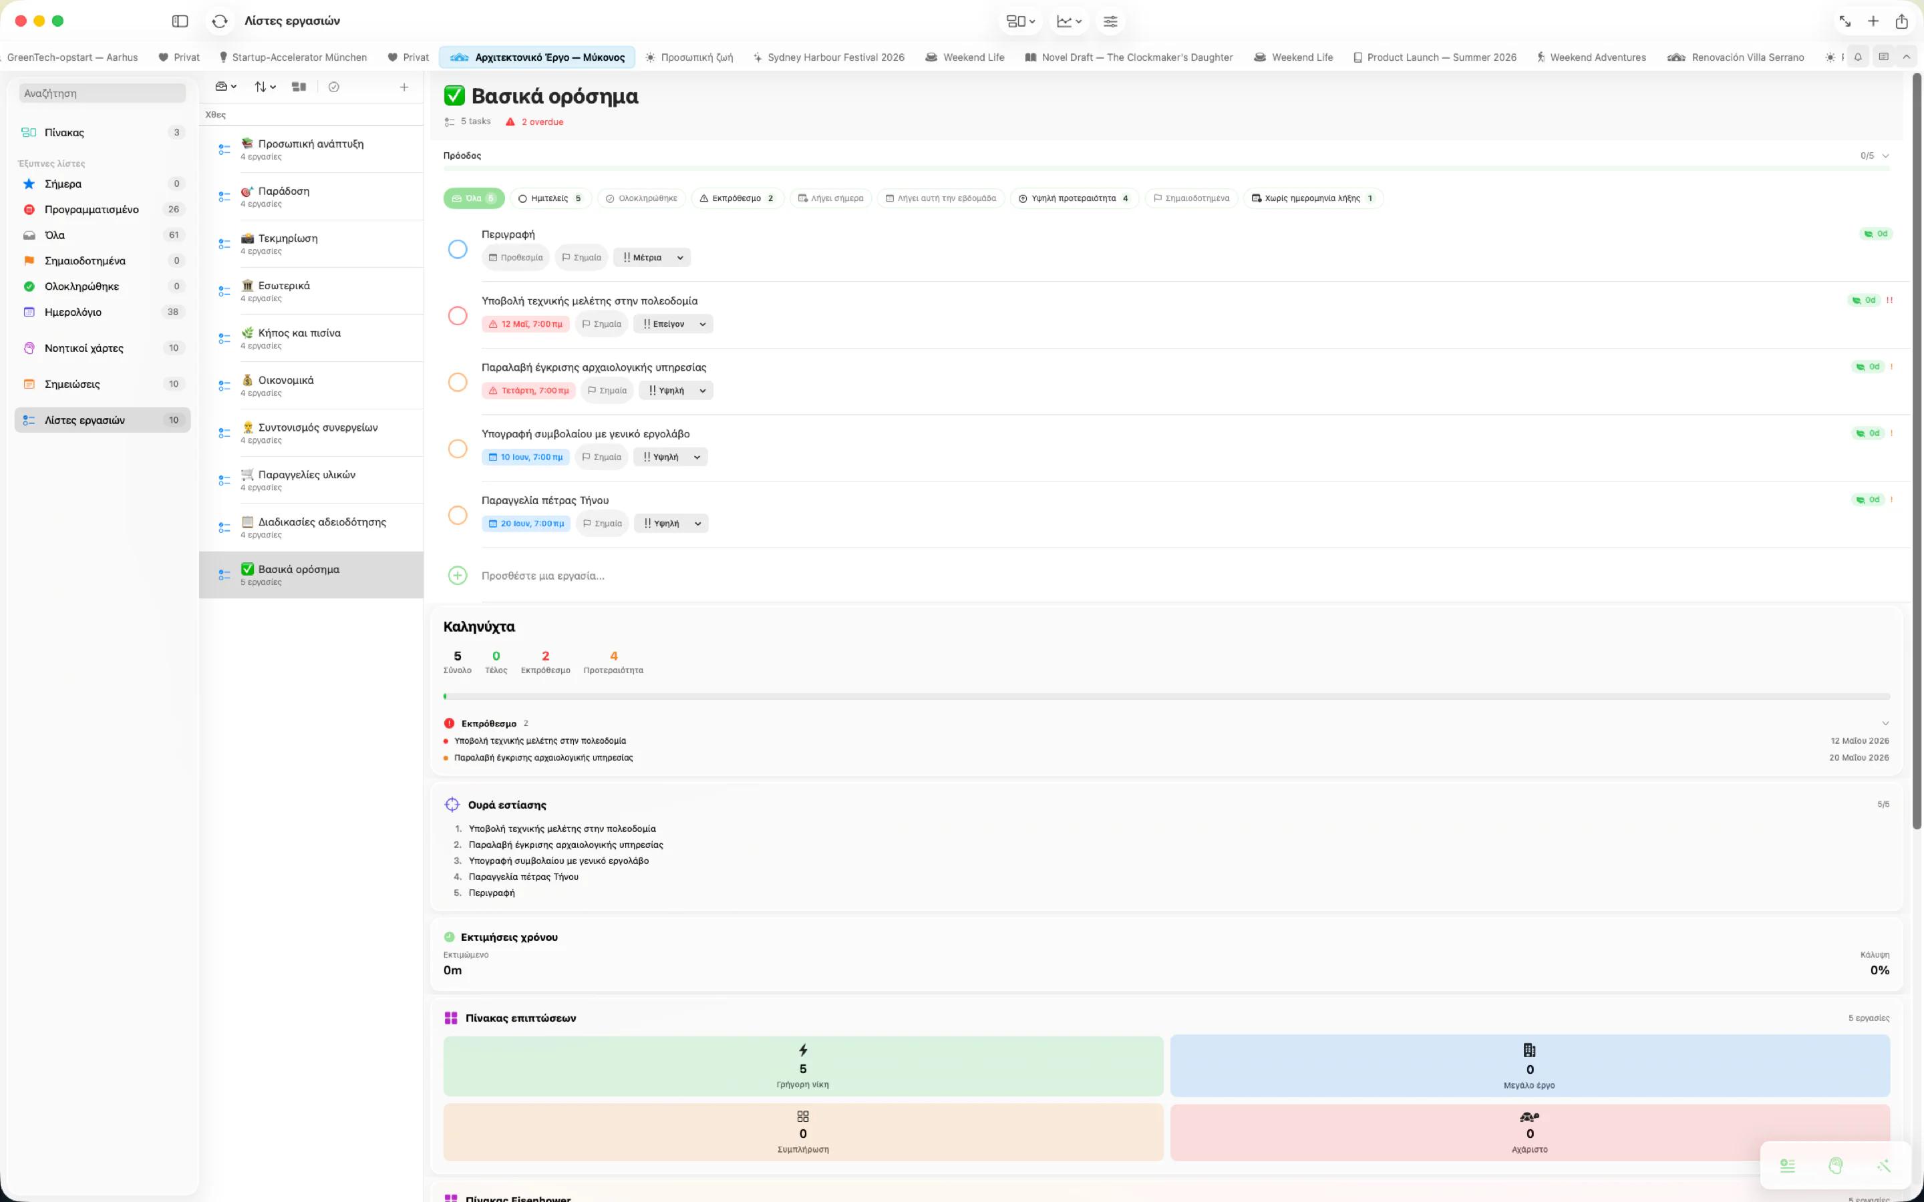This screenshot has height=1202, width=1924.
Task: Open Νοητικοί χάρτες in the sidebar
Action: click(103, 348)
